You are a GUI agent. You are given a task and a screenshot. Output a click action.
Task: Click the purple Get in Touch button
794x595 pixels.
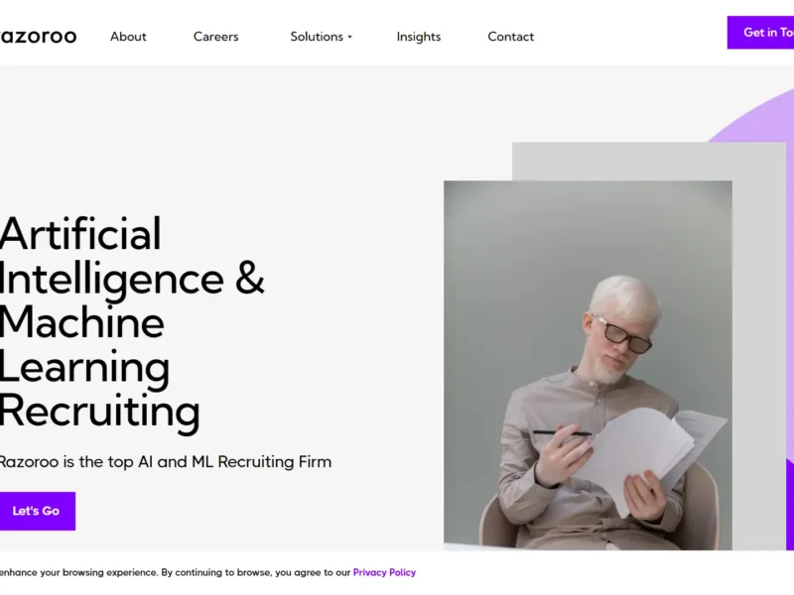click(x=760, y=33)
